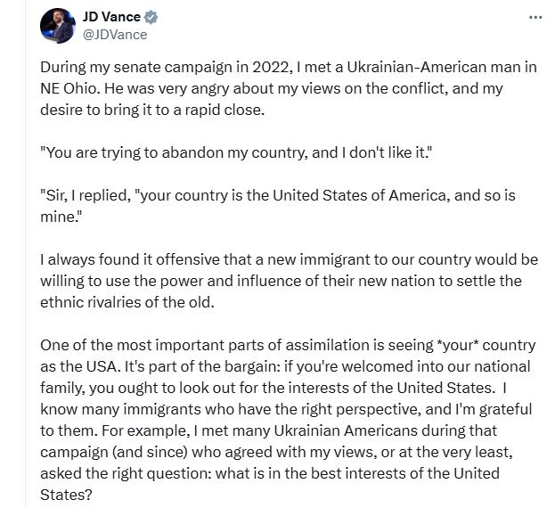The image size is (555, 508).
Task: Open the @JDVance handle link
Action: [x=115, y=35]
